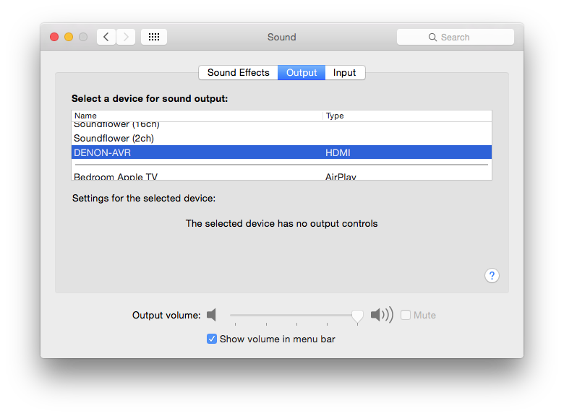The width and height of the screenshot is (564, 416).
Task: Click the low volume speaker icon
Action: pyautogui.click(x=212, y=315)
